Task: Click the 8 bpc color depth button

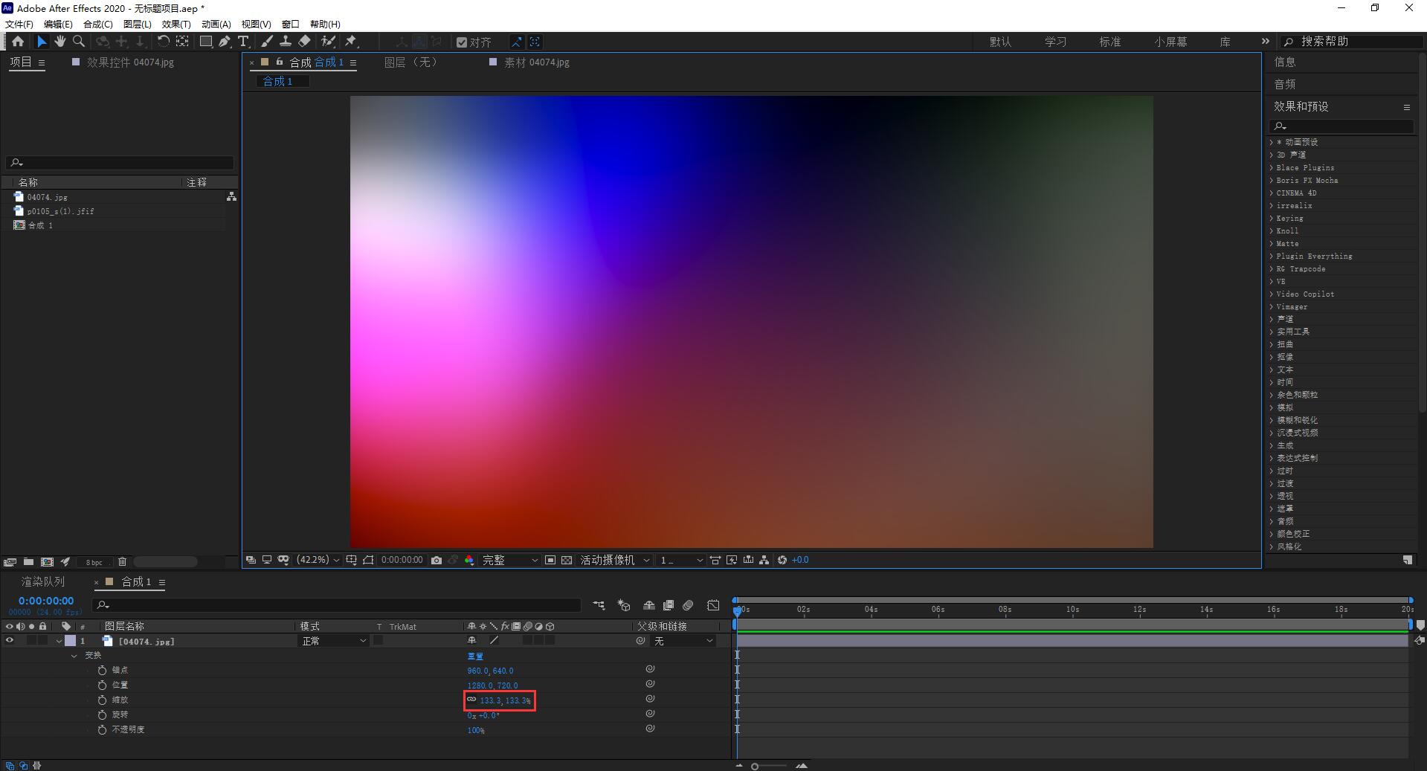Action: tap(94, 562)
